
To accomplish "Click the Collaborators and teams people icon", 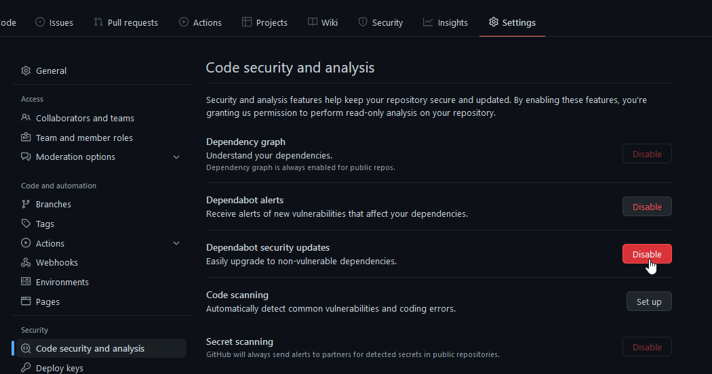I will [26, 118].
